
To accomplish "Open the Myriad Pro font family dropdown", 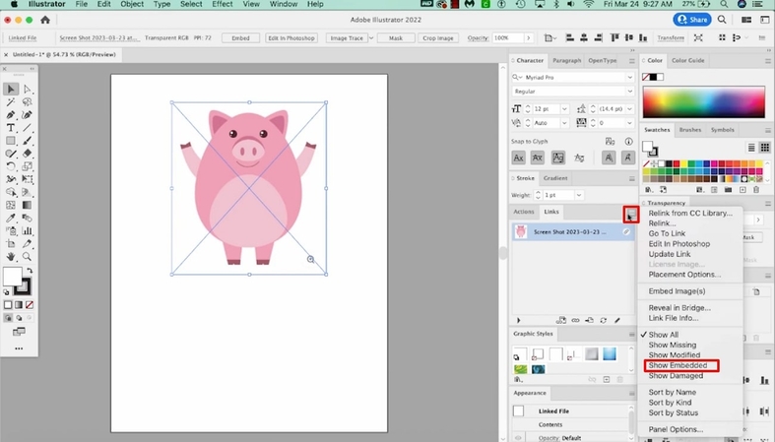I will (x=629, y=77).
